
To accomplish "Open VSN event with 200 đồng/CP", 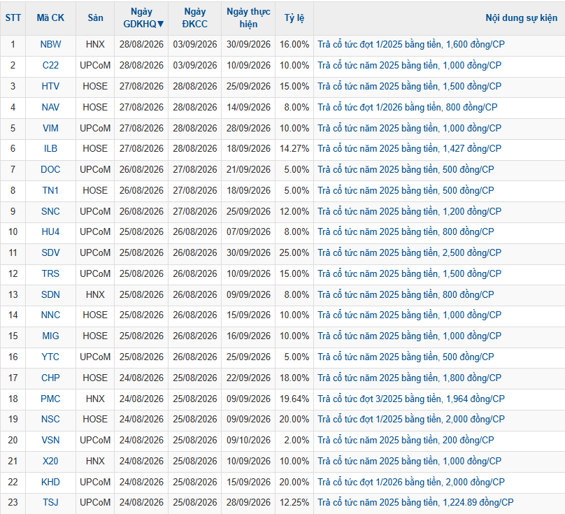I will 406,440.
